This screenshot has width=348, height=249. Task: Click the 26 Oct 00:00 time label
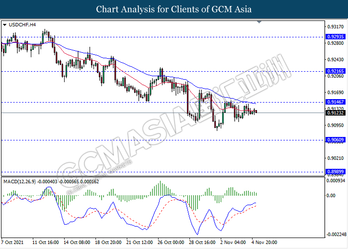pos(171,242)
